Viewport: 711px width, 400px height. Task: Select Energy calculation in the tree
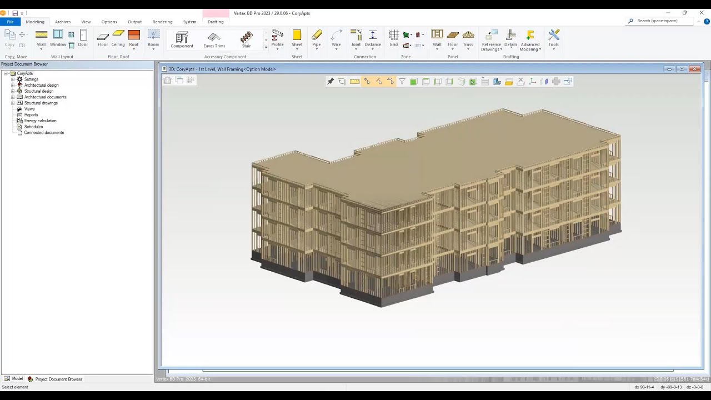pyautogui.click(x=40, y=121)
